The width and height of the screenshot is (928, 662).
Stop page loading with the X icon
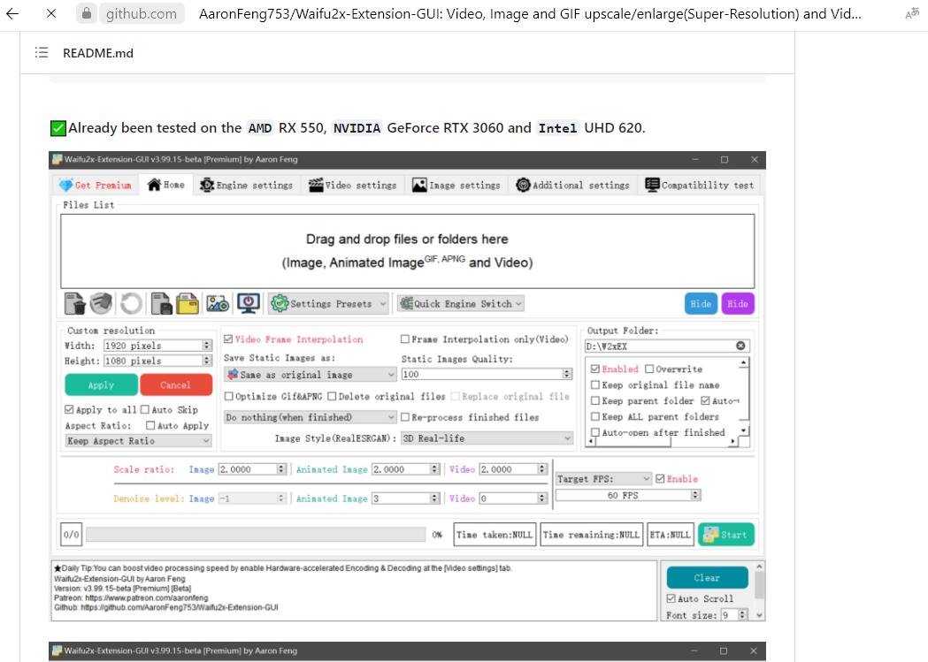pyautogui.click(x=51, y=13)
